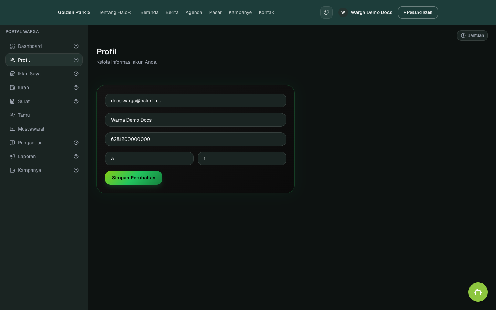The height and width of the screenshot is (310, 496).
Task: Open Tamu in the sidebar
Action: pyautogui.click(x=44, y=115)
